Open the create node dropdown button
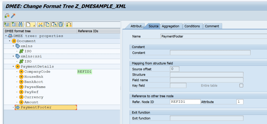Image resolution: width=267 pixels, height=124 pixels. click(x=31, y=25)
